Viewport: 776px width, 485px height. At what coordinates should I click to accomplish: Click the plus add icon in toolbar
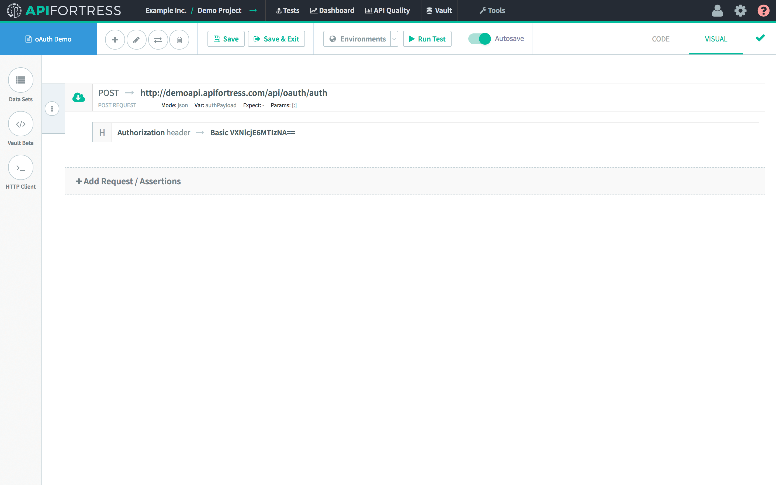pos(115,39)
